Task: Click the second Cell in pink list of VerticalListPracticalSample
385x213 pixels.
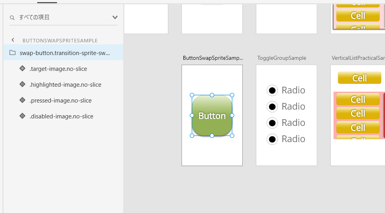Action: point(358,113)
